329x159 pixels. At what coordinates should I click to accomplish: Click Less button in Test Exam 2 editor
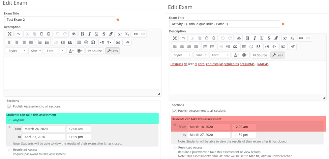pos(112,51)
